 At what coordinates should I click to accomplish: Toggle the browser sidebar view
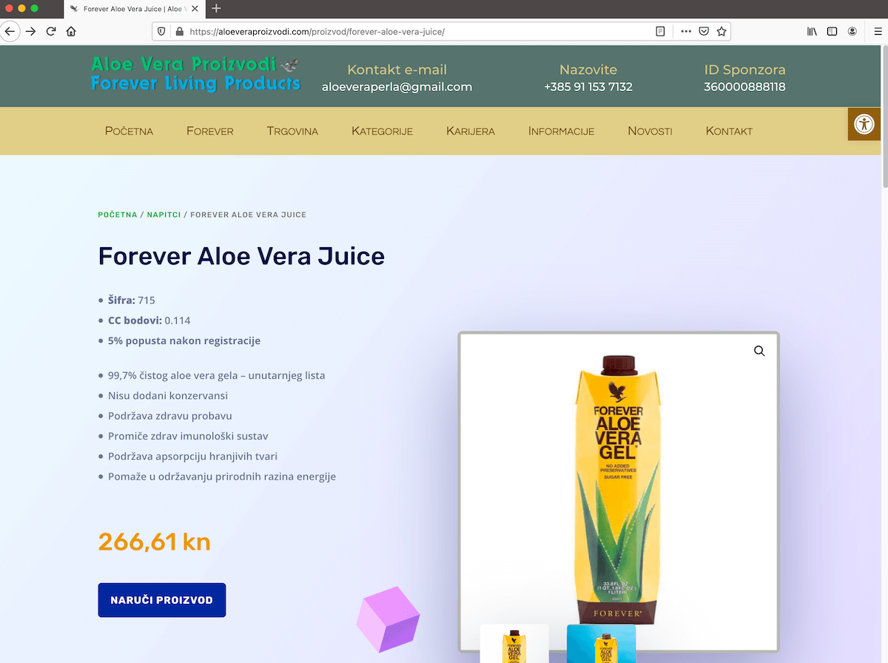point(832,32)
